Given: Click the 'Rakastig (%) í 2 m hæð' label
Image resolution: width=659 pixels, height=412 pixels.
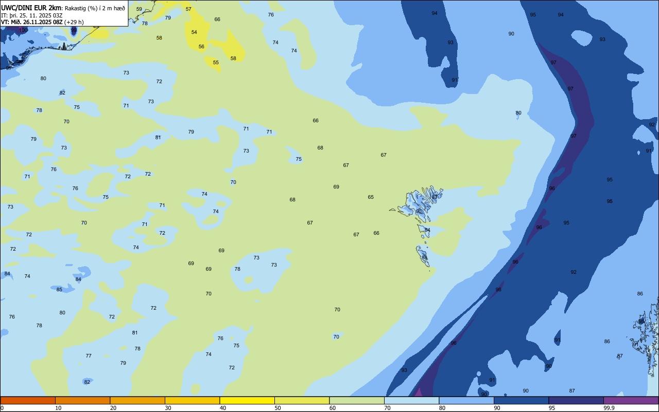Looking at the screenshot, I should tap(95, 8).
